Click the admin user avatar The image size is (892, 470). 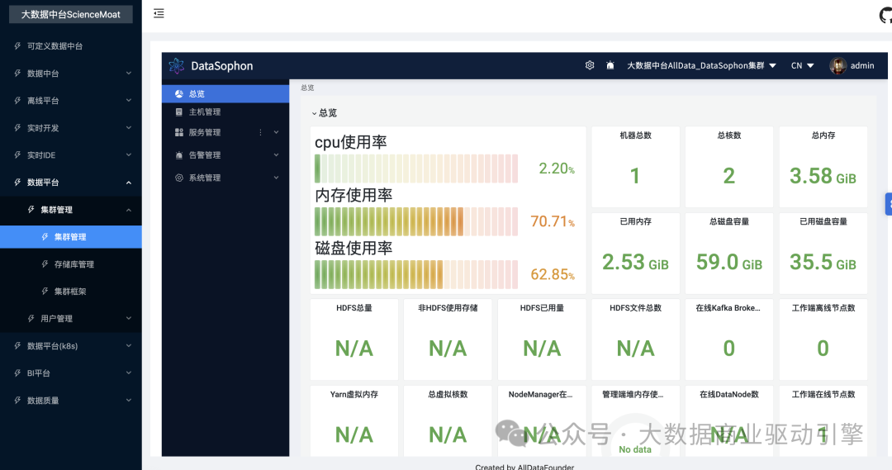(x=838, y=65)
